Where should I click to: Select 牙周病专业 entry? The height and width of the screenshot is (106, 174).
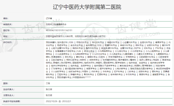click(x=130, y=57)
